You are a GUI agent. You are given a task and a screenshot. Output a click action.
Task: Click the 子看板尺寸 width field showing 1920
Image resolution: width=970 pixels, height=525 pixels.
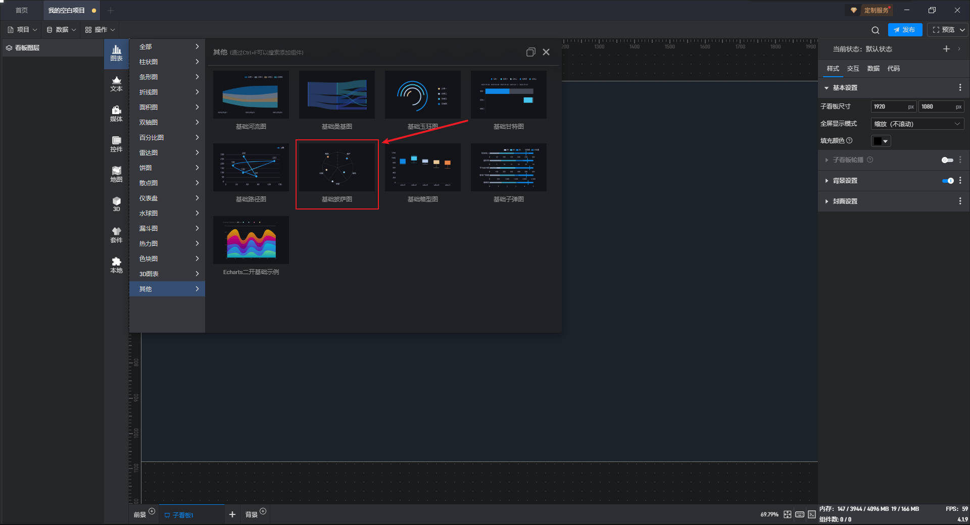click(x=888, y=107)
